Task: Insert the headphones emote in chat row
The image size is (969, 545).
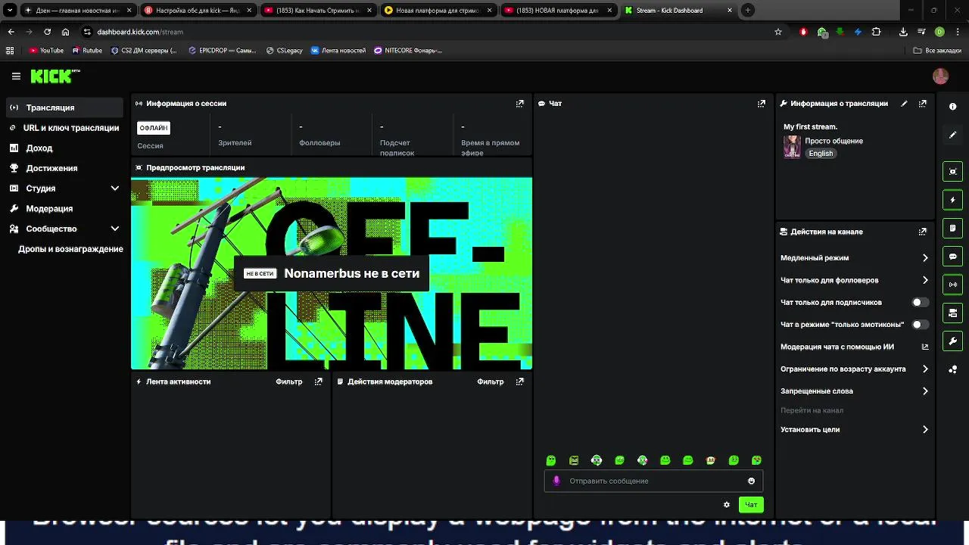Action: pyautogui.click(x=597, y=460)
